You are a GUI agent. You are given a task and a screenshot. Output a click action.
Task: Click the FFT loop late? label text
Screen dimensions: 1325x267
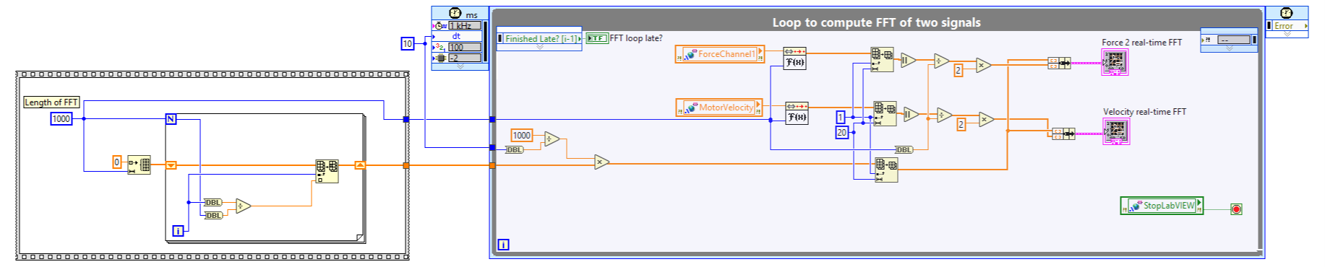[x=636, y=38]
